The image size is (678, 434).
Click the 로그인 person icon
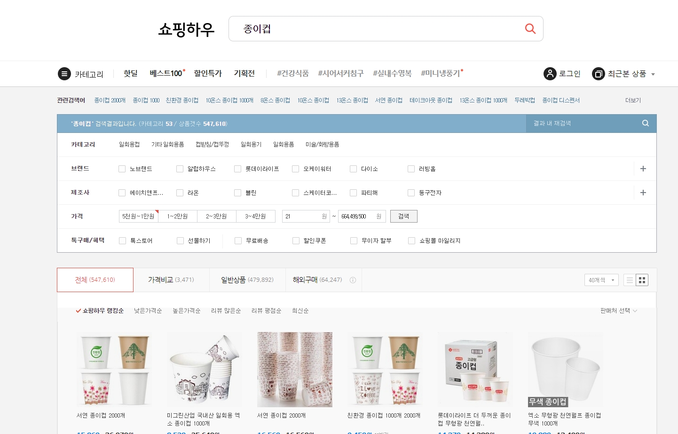coord(549,73)
